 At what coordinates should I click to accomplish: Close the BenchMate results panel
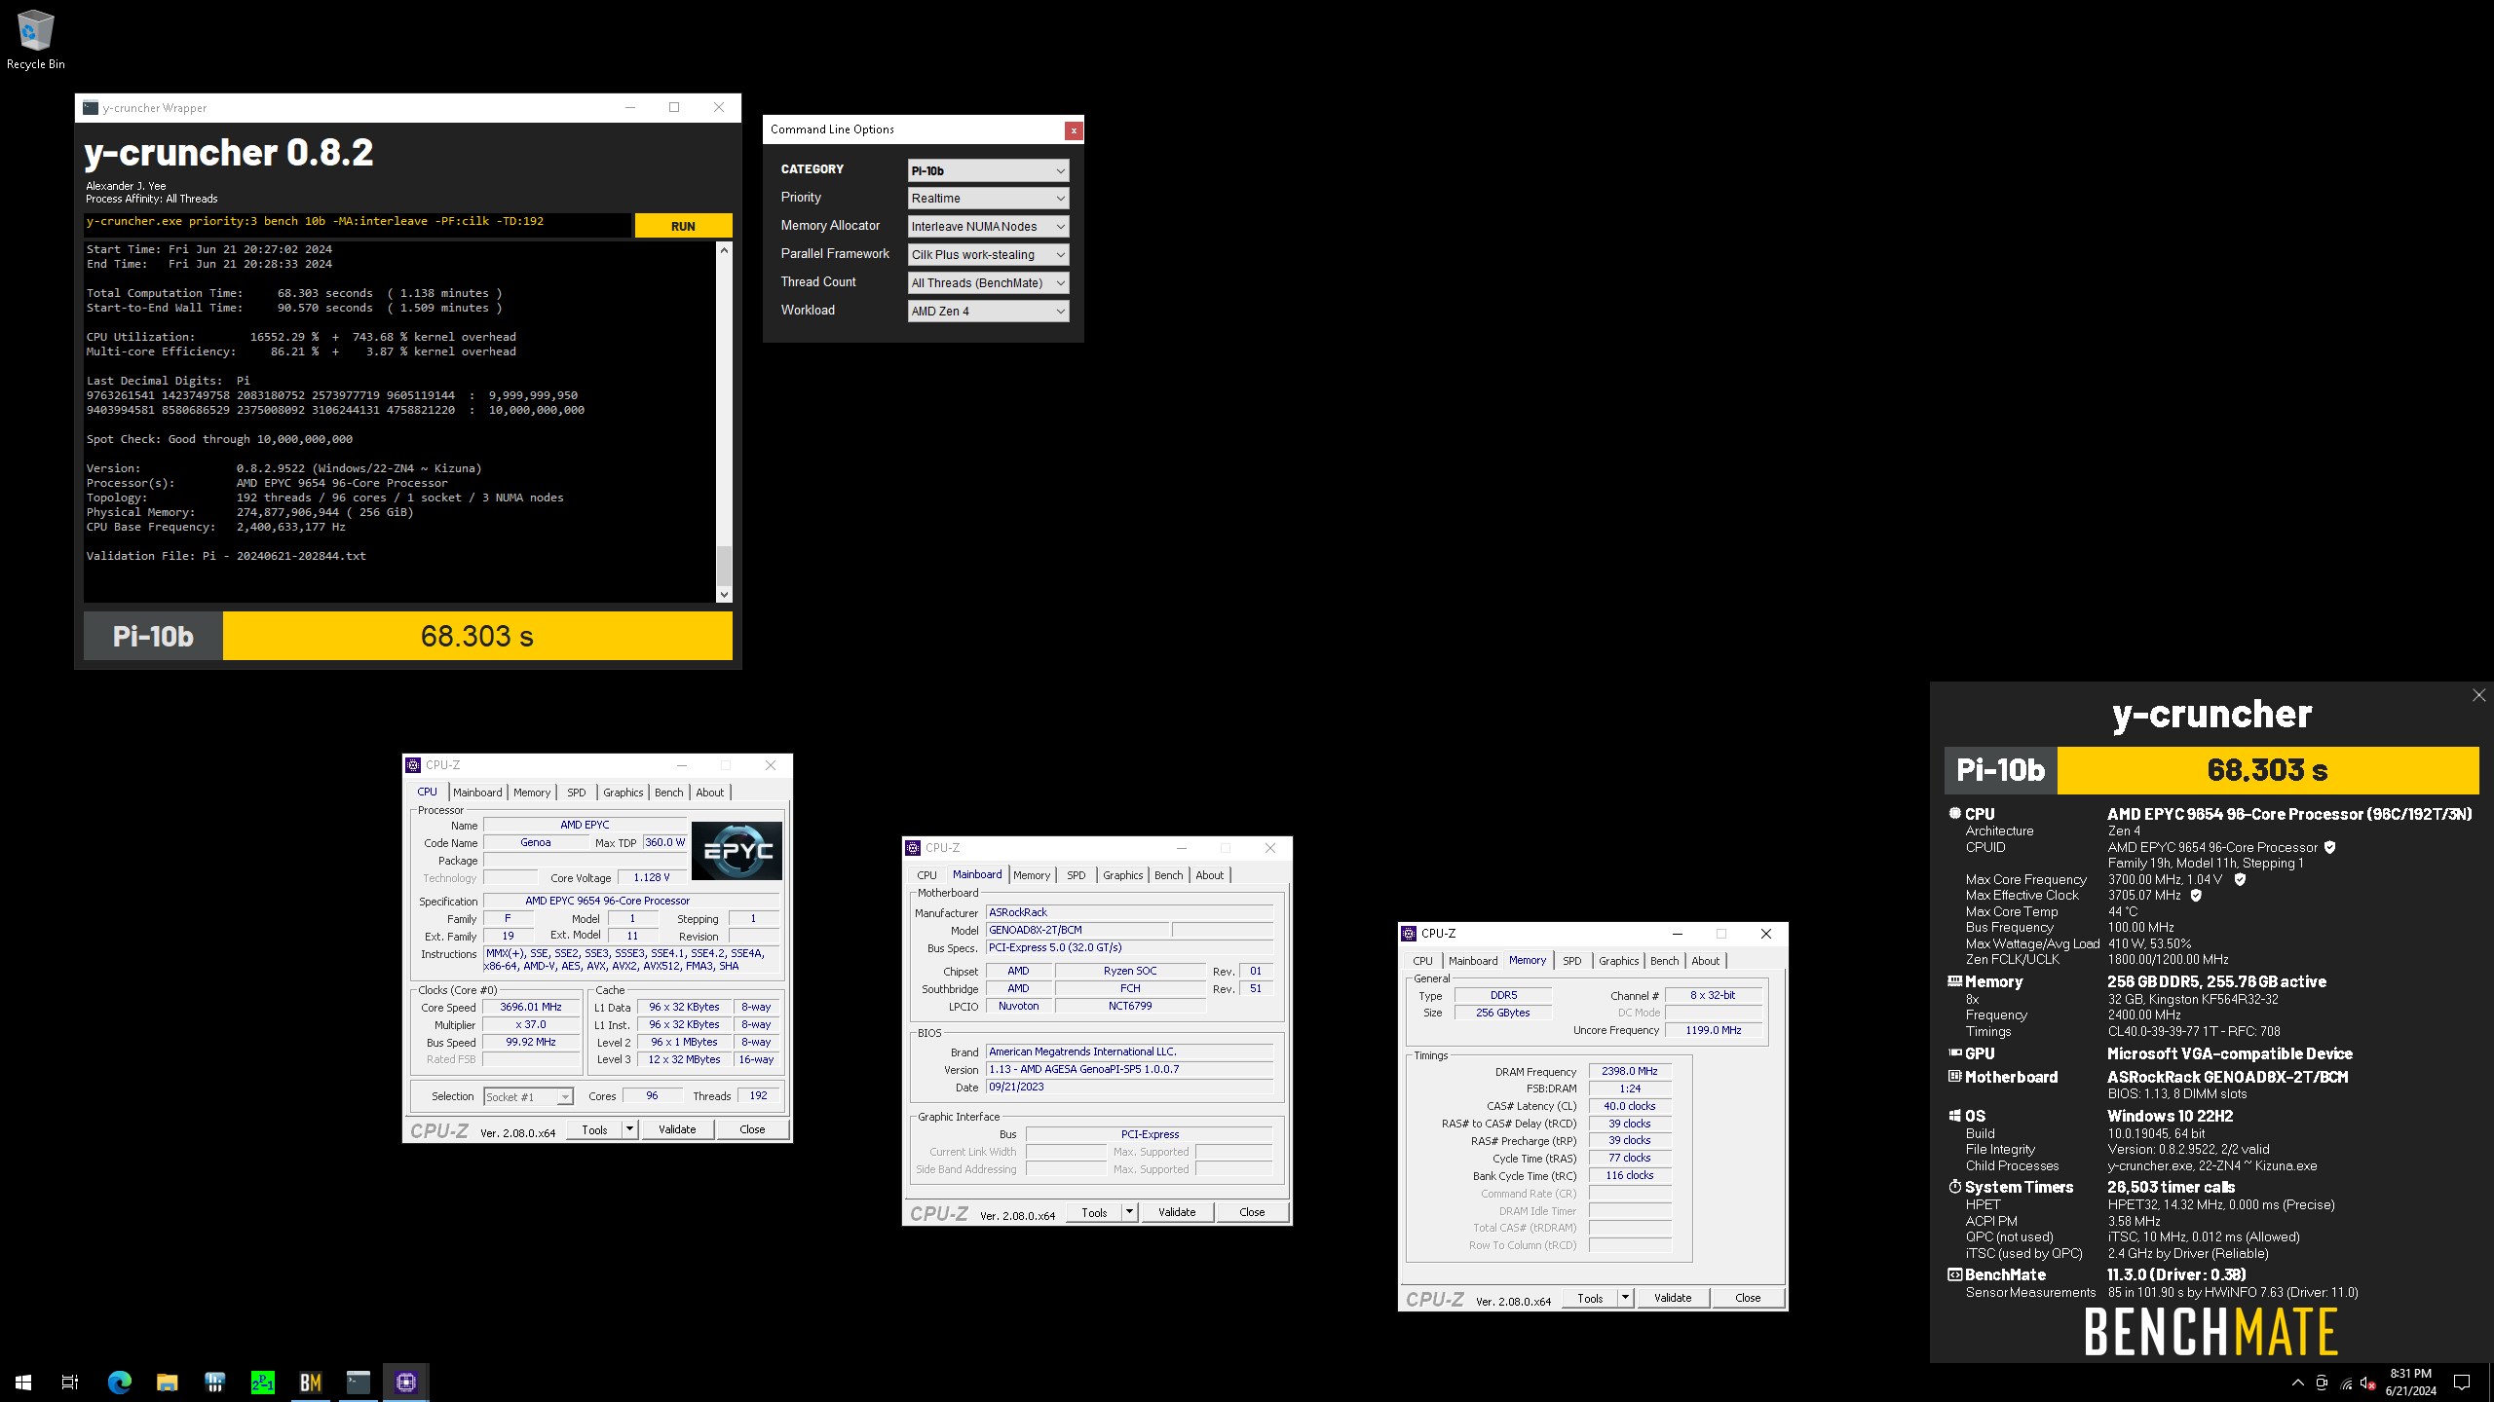tap(2478, 695)
